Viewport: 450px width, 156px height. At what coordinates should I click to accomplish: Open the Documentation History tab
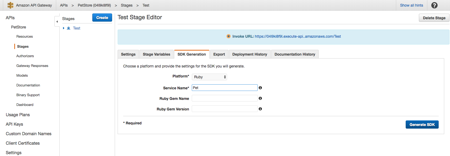[x=295, y=54]
